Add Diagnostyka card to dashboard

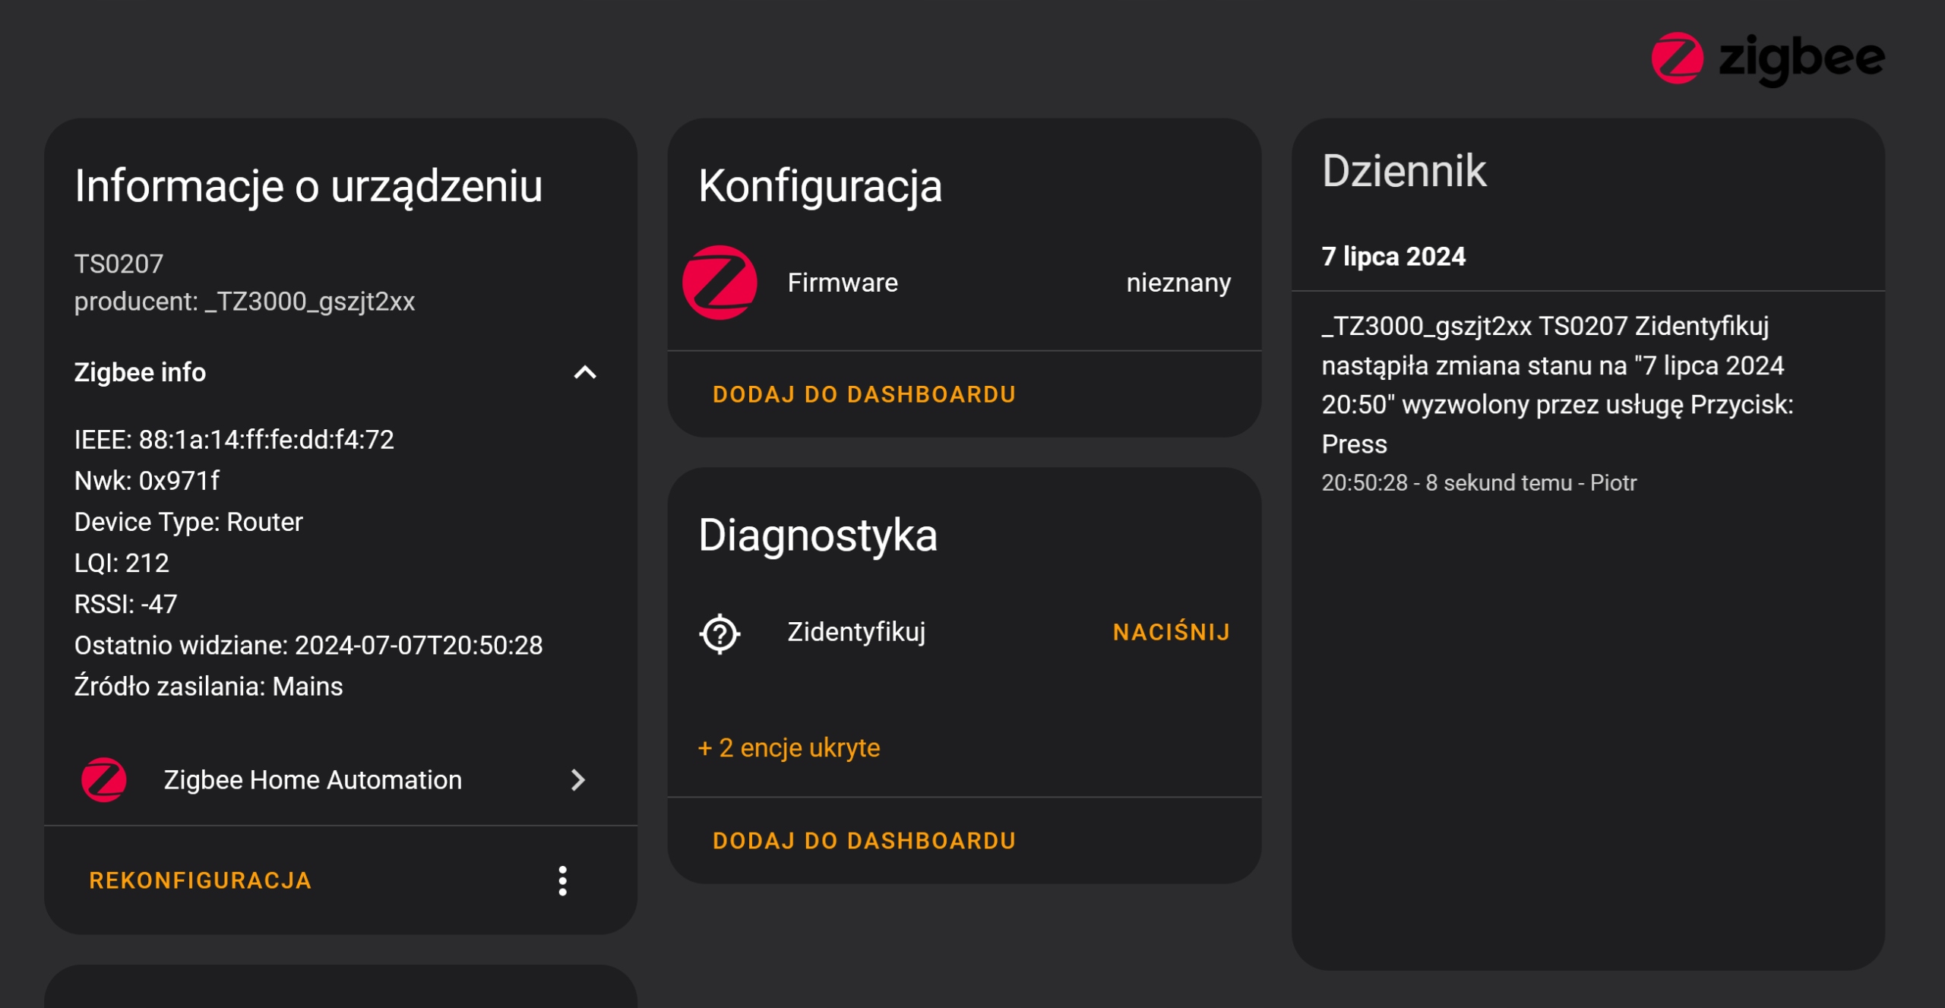[864, 840]
